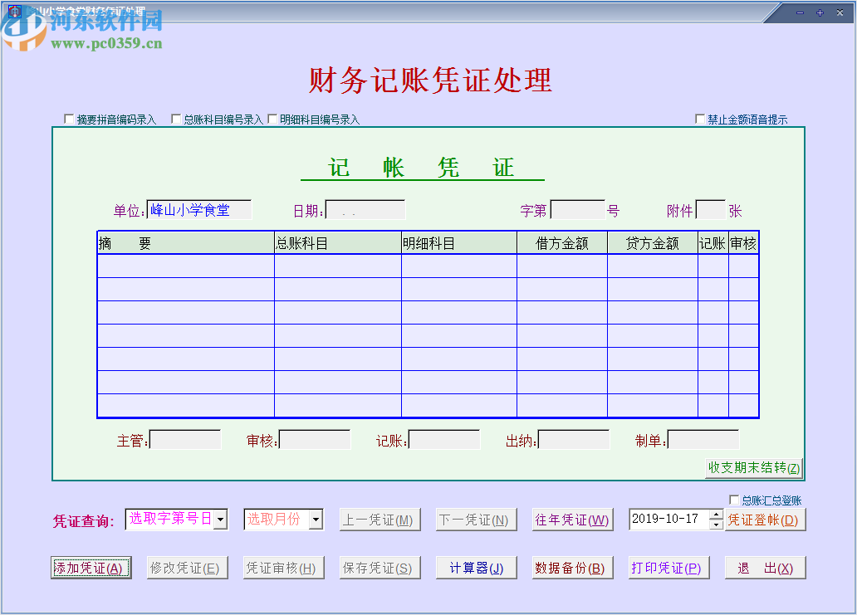Enable 摘要拼音编码录入 checkbox
This screenshot has height=615, width=857.
[69, 119]
